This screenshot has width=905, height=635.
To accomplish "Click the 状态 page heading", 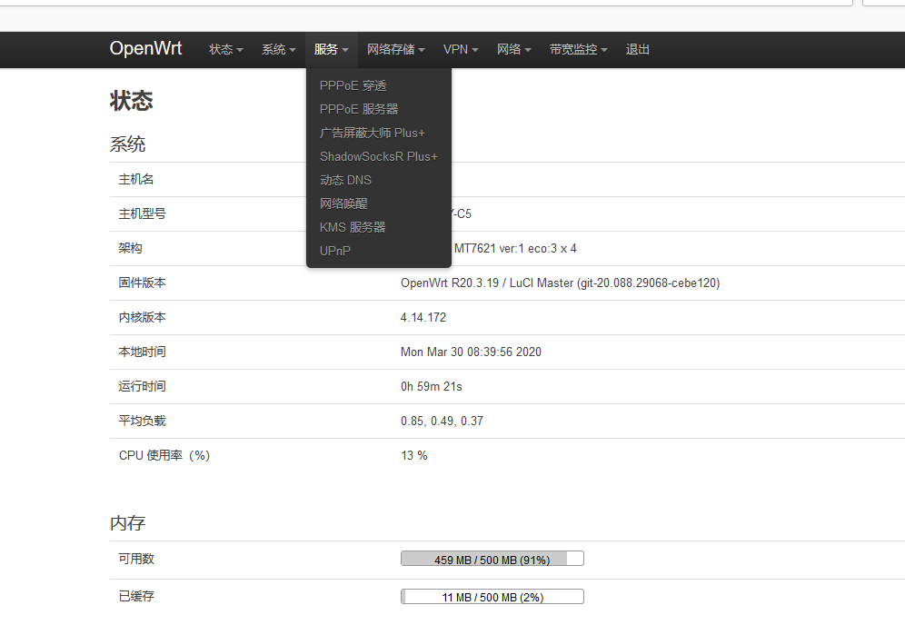I will pos(131,101).
